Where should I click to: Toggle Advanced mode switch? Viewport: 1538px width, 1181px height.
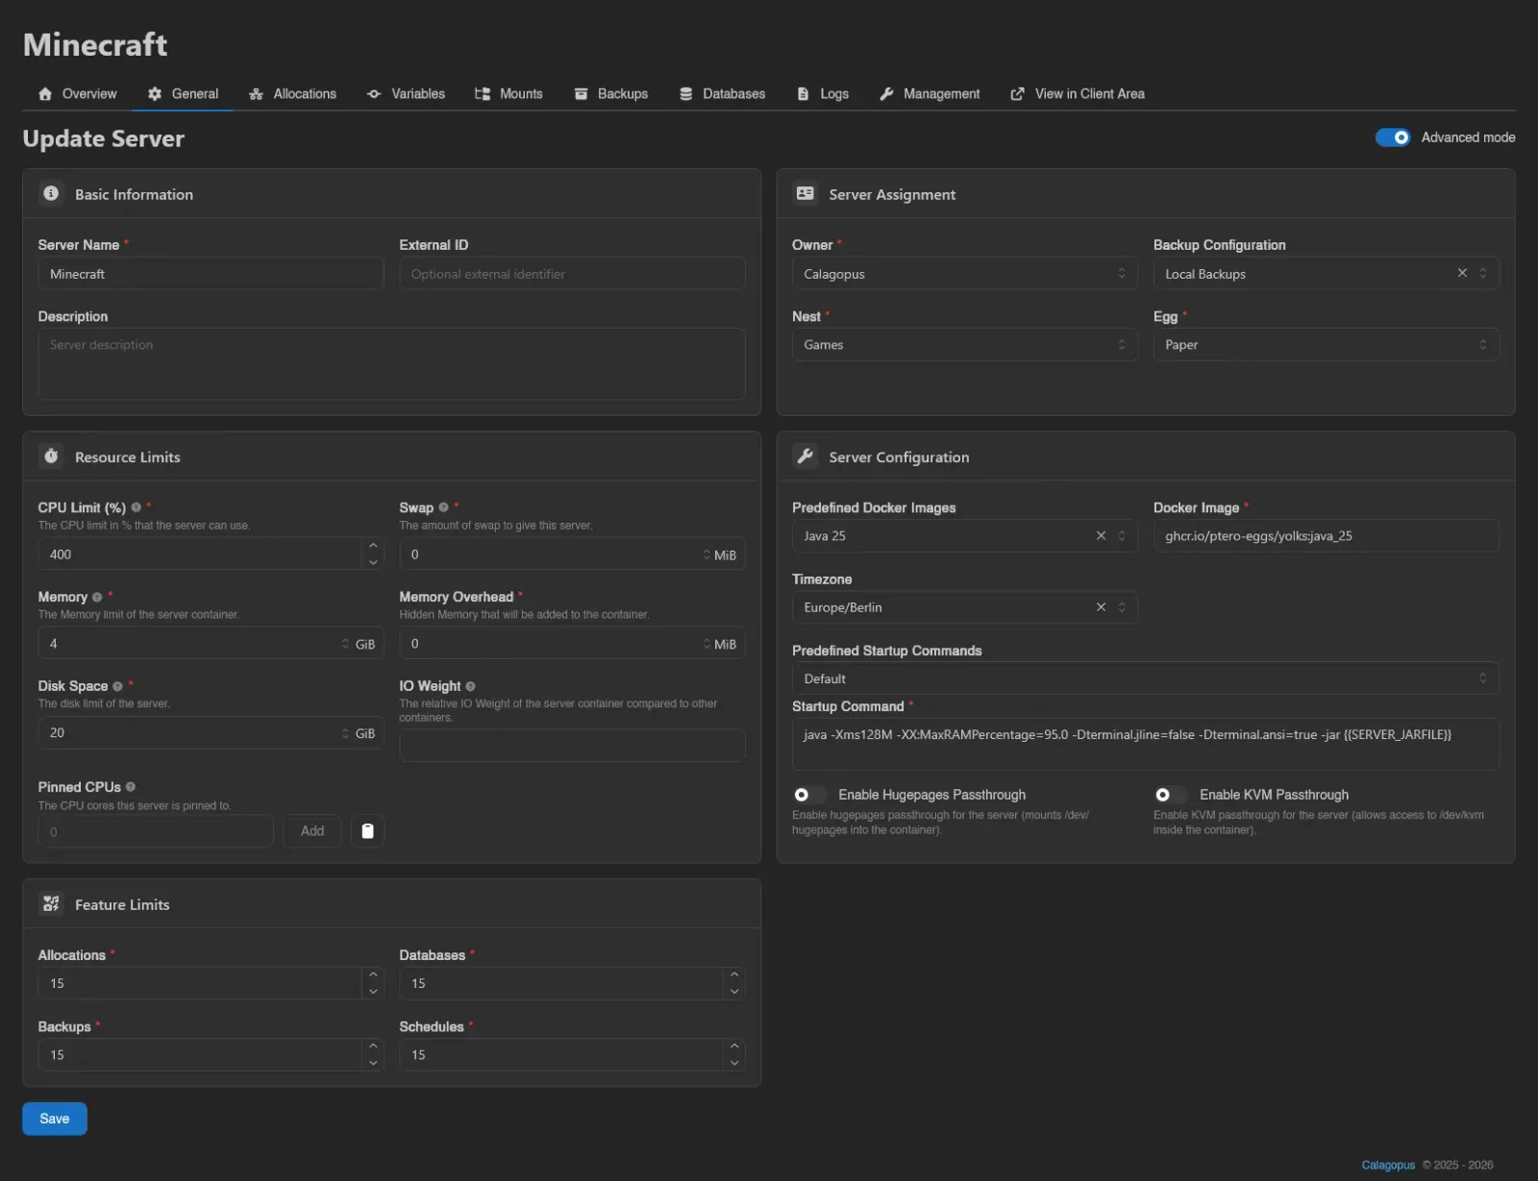pos(1393,137)
